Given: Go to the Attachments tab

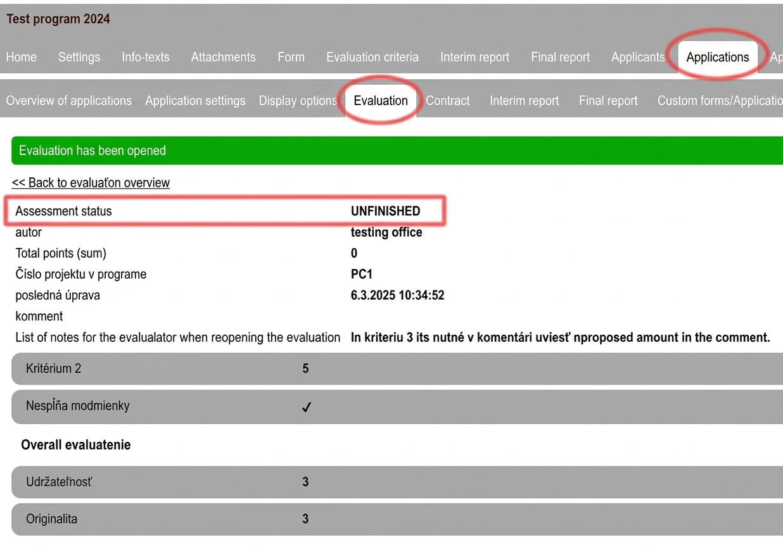Looking at the screenshot, I should (x=224, y=57).
